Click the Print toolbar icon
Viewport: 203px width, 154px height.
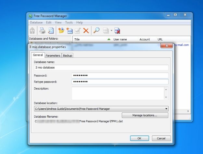42,31
